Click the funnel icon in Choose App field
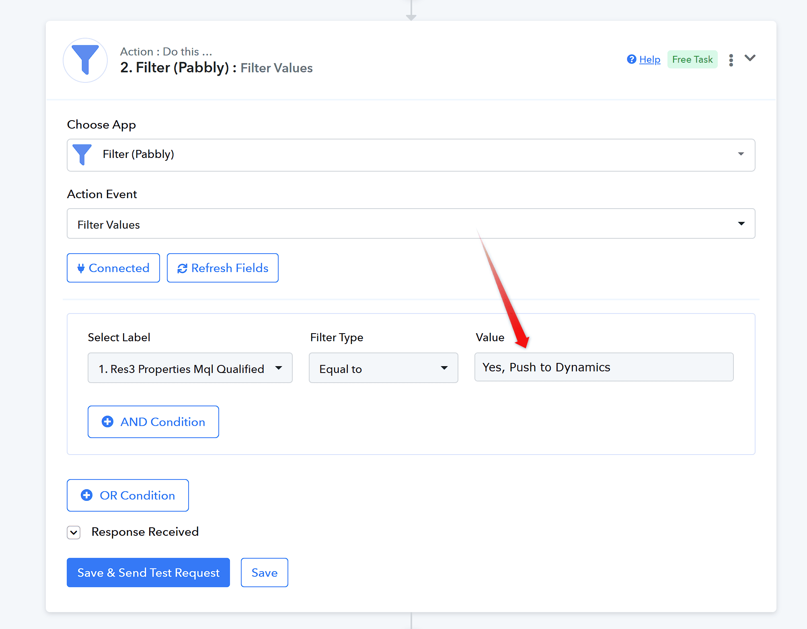 82,155
